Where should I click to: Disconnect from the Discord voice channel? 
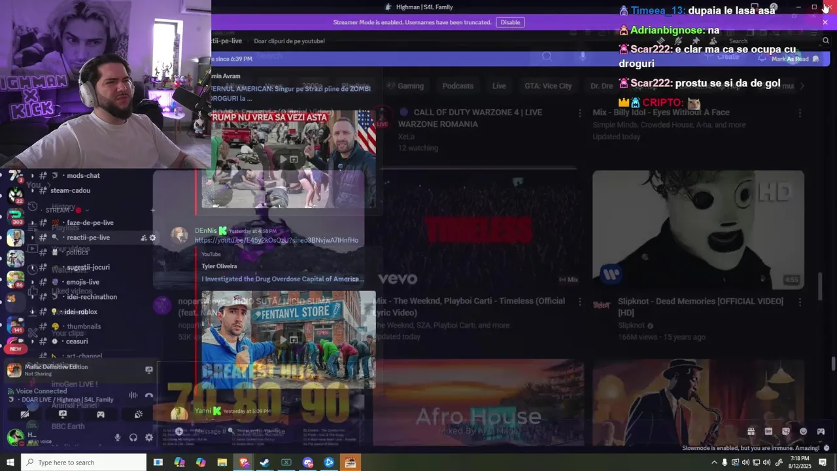tap(149, 395)
